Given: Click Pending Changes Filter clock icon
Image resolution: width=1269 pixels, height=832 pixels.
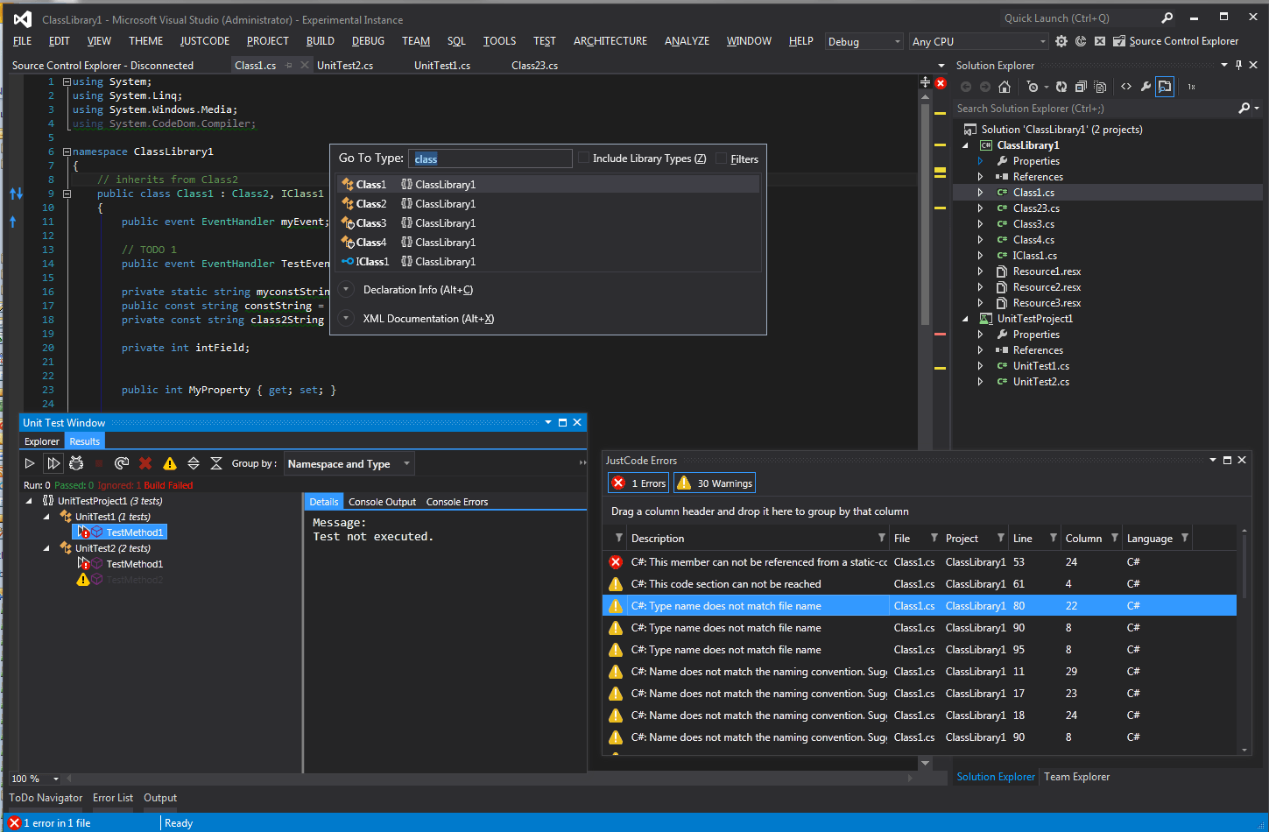Looking at the screenshot, I should point(1033,87).
